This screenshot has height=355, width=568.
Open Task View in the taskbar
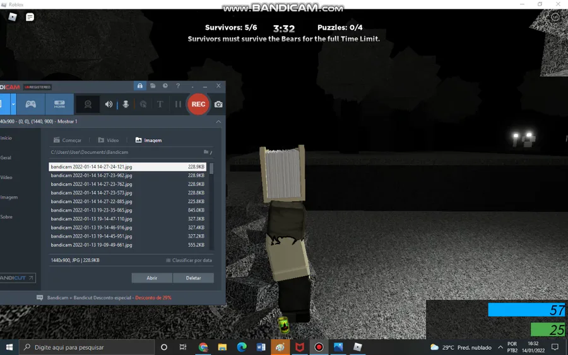(183, 347)
